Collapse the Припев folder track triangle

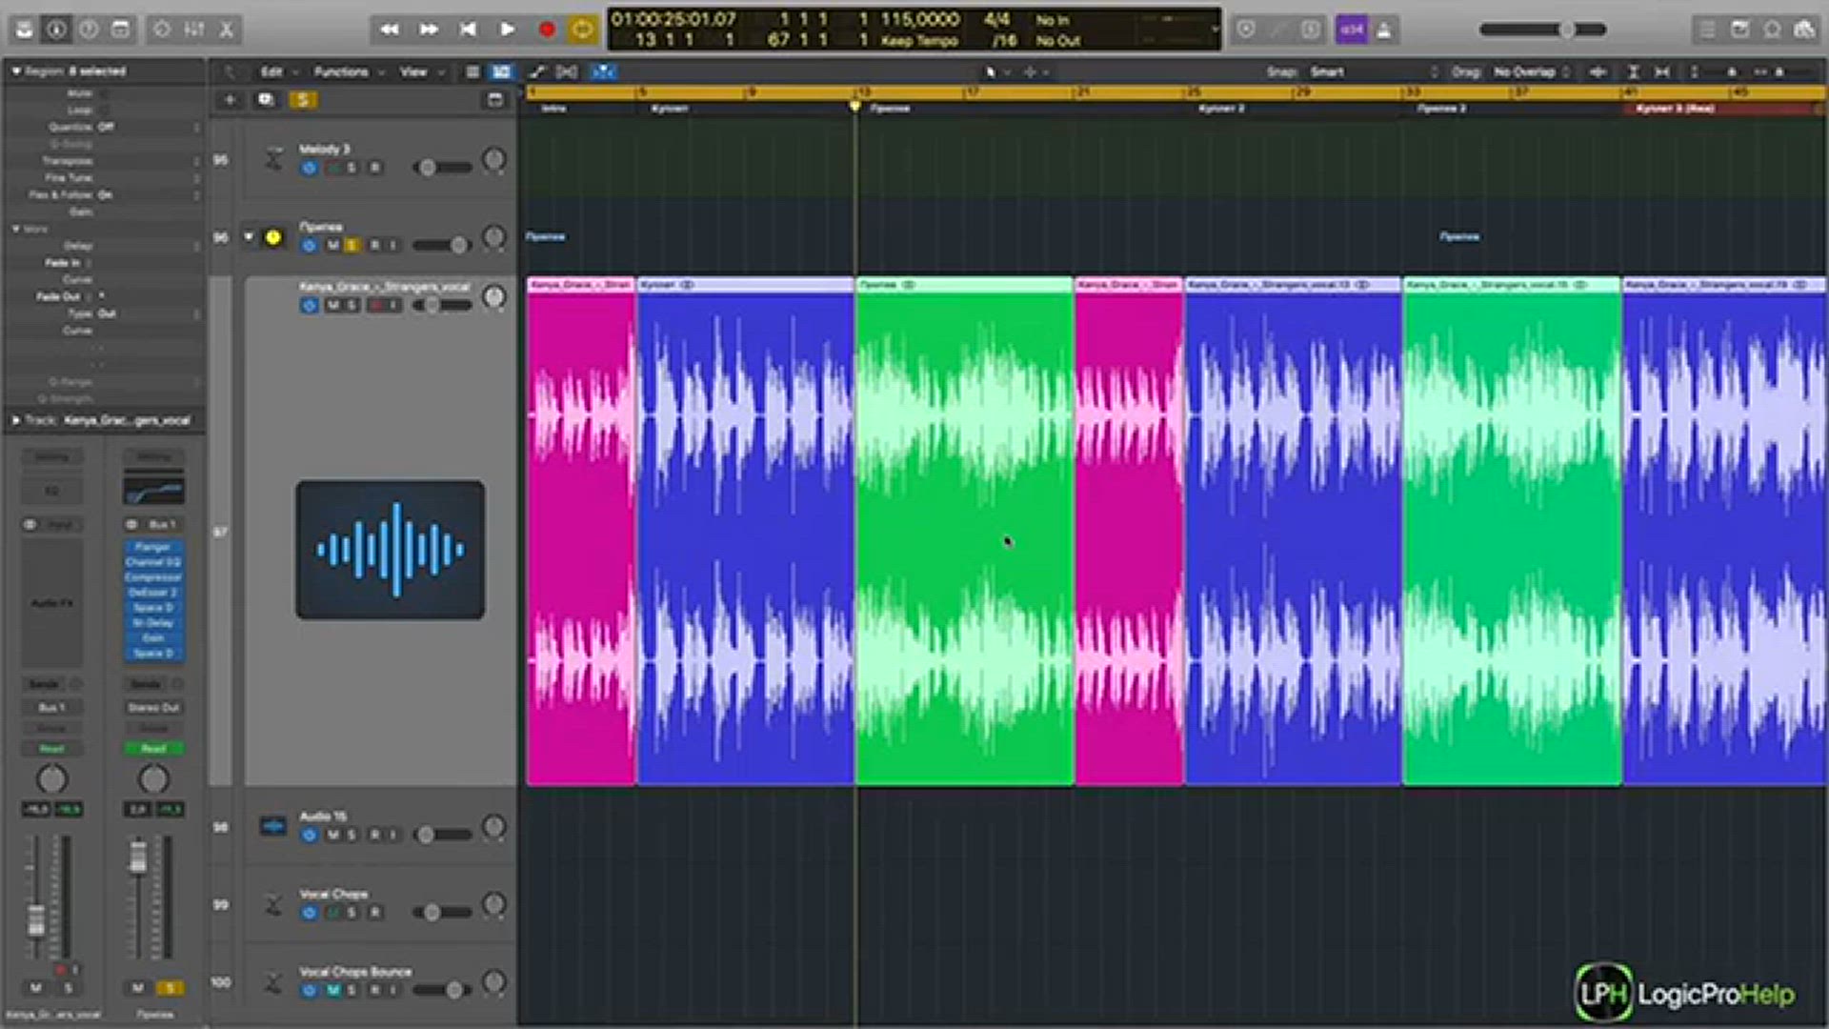coord(249,236)
